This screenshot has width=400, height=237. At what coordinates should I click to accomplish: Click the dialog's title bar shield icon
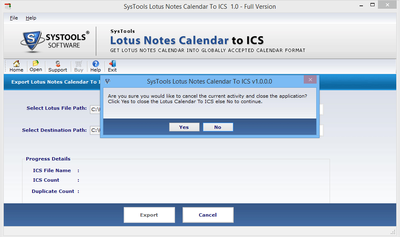107,81
